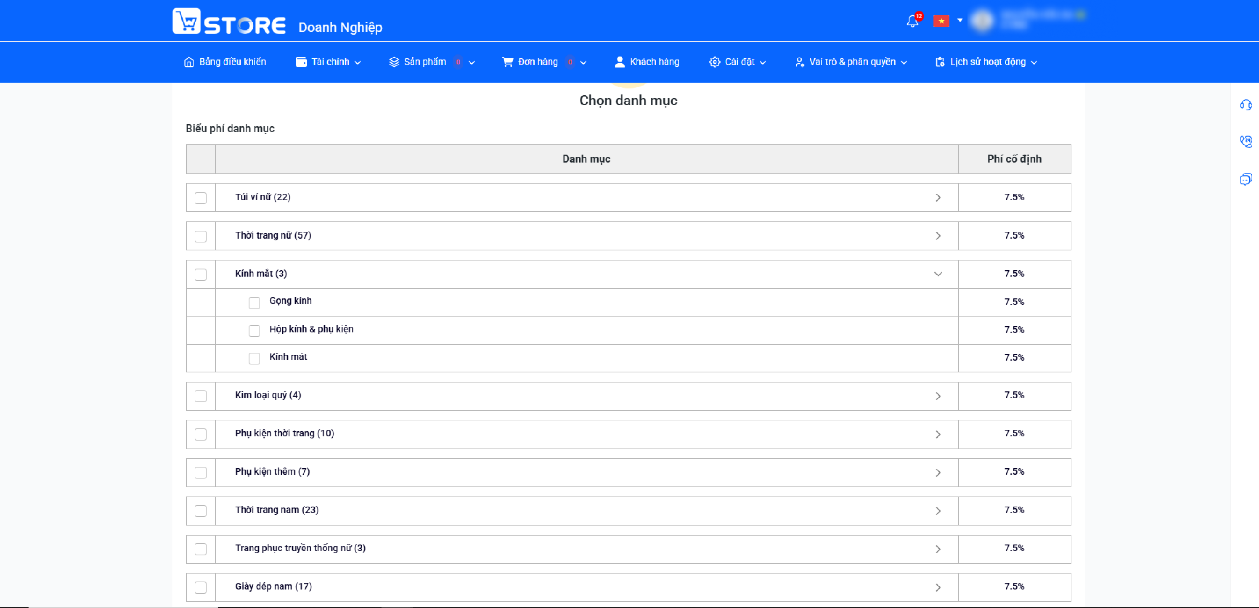This screenshot has height=608, width=1259.
Task: Open the notifications bell icon
Action: (912, 21)
